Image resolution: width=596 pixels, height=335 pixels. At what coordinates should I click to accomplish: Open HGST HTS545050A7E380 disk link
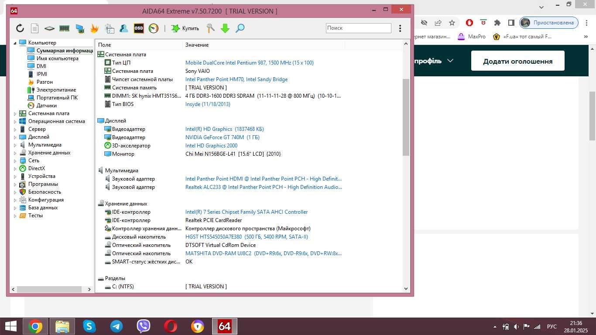coord(247,237)
